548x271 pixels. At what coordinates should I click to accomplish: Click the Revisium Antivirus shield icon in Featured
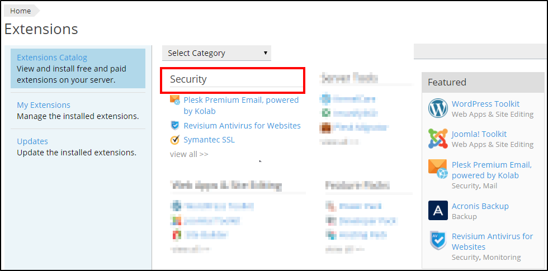438,241
